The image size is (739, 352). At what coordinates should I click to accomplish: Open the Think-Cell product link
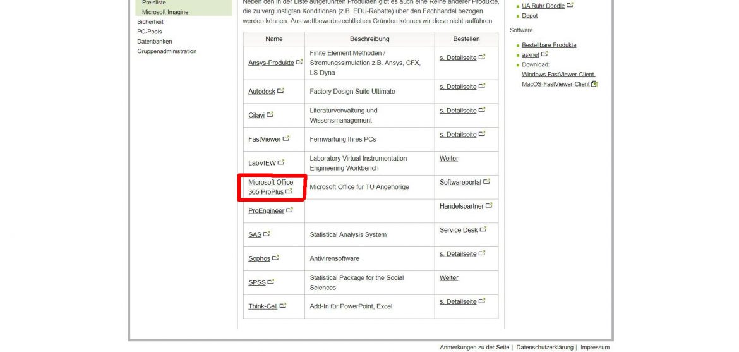(x=263, y=306)
